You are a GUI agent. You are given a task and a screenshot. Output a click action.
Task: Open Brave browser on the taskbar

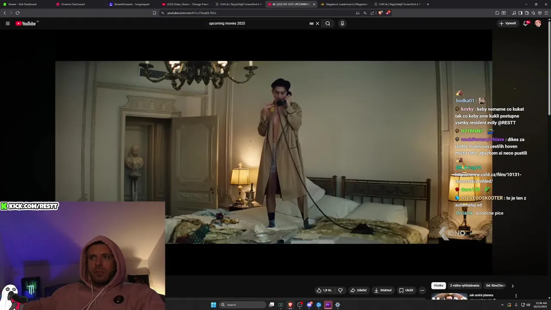(x=291, y=305)
